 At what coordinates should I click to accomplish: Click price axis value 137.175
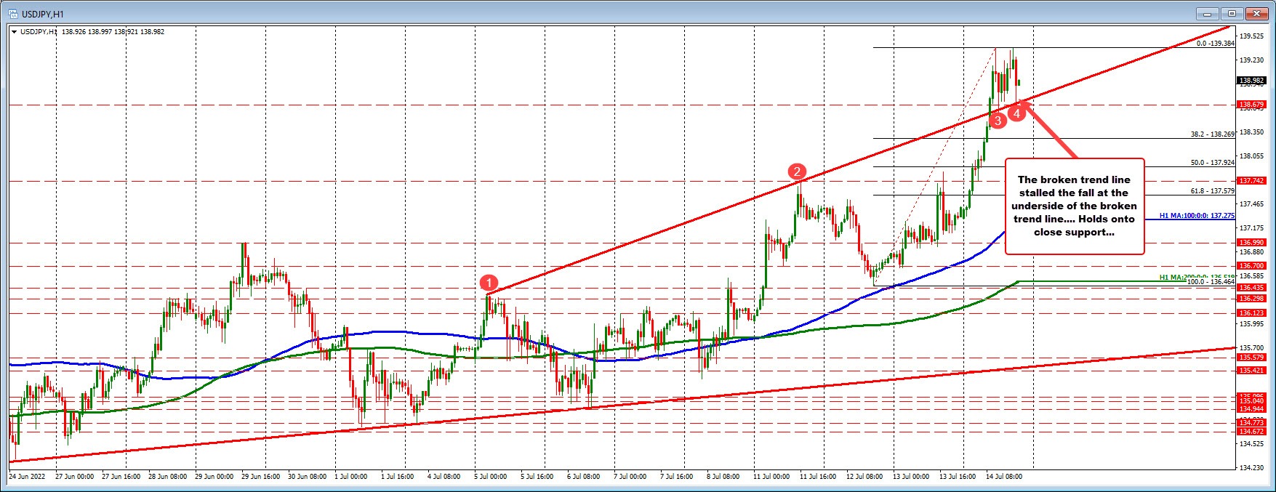tap(1251, 228)
